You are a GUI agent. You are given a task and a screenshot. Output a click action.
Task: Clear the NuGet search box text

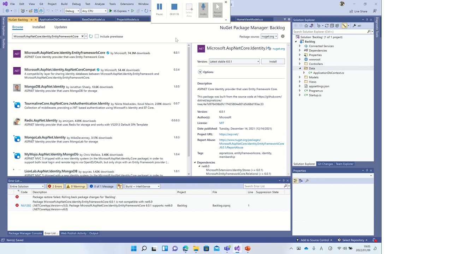point(82,36)
